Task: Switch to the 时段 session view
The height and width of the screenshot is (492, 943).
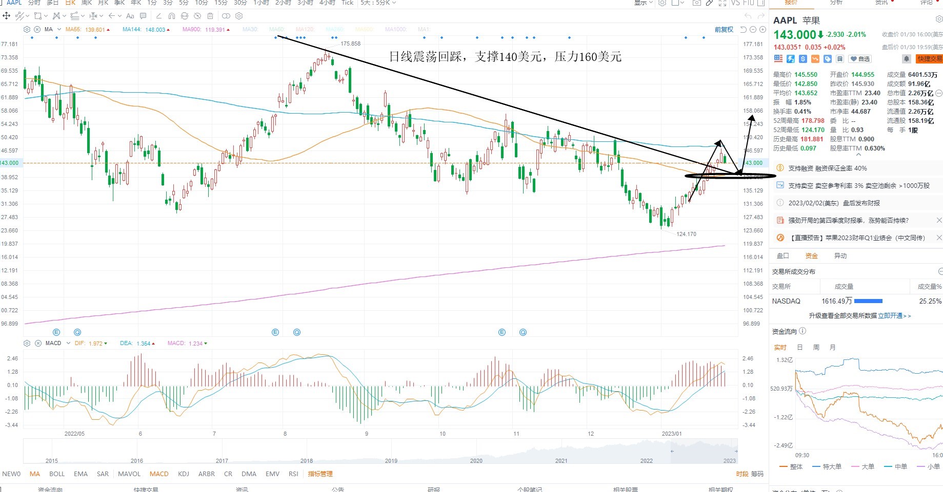Action: tap(742, 474)
